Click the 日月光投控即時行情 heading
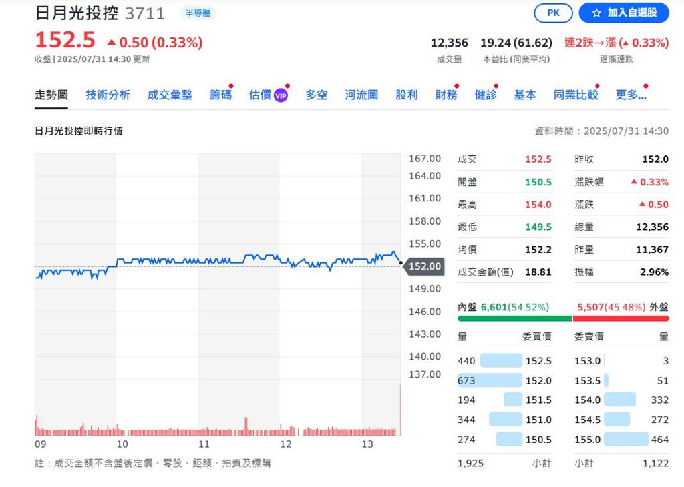The height and width of the screenshot is (487, 684). coord(79,131)
